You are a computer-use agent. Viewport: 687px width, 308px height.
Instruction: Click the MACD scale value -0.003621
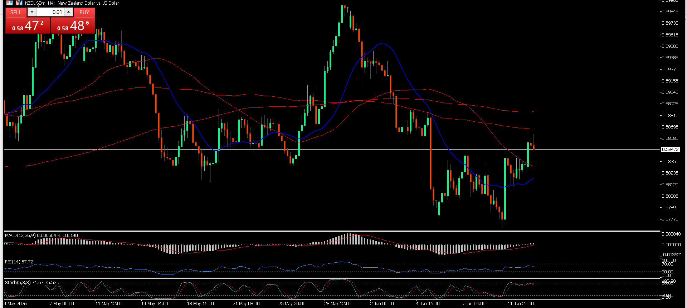pyautogui.click(x=672, y=255)
